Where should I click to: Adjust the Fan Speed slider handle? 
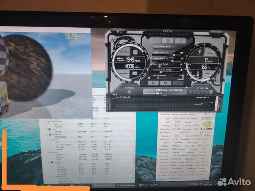[158, 78]
